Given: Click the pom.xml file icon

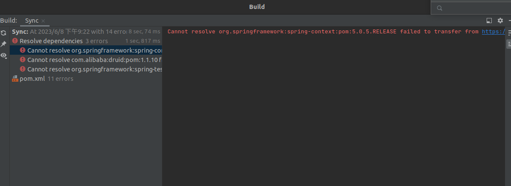Looking at the screenshot, I should point(15,79).
